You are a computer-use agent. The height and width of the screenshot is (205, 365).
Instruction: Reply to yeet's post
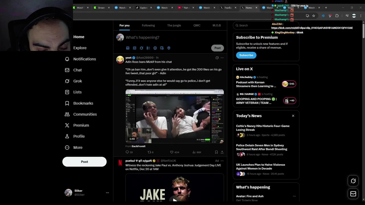click(129, 152)
